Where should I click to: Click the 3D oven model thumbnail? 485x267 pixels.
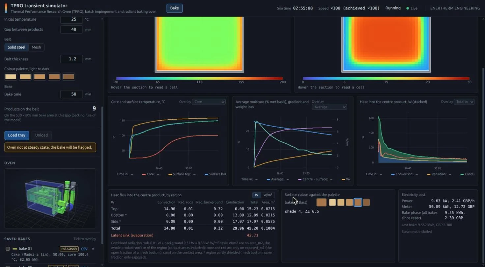pyautogui.click(x=50, y=198)
